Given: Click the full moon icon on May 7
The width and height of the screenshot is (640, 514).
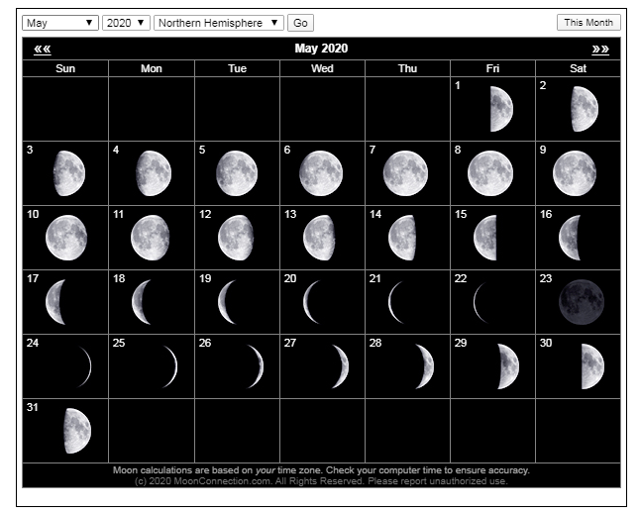Looking at the screenshot, I should 405,173.
